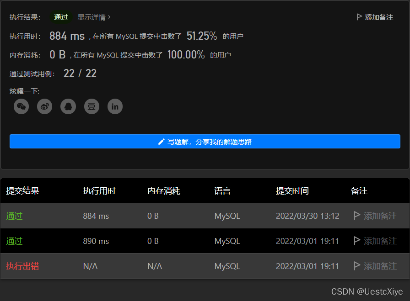Click the flag icon in the 884 ms row

coord(357,216)
